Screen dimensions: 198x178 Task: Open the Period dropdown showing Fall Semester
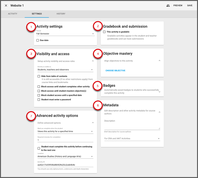point(65,34)
